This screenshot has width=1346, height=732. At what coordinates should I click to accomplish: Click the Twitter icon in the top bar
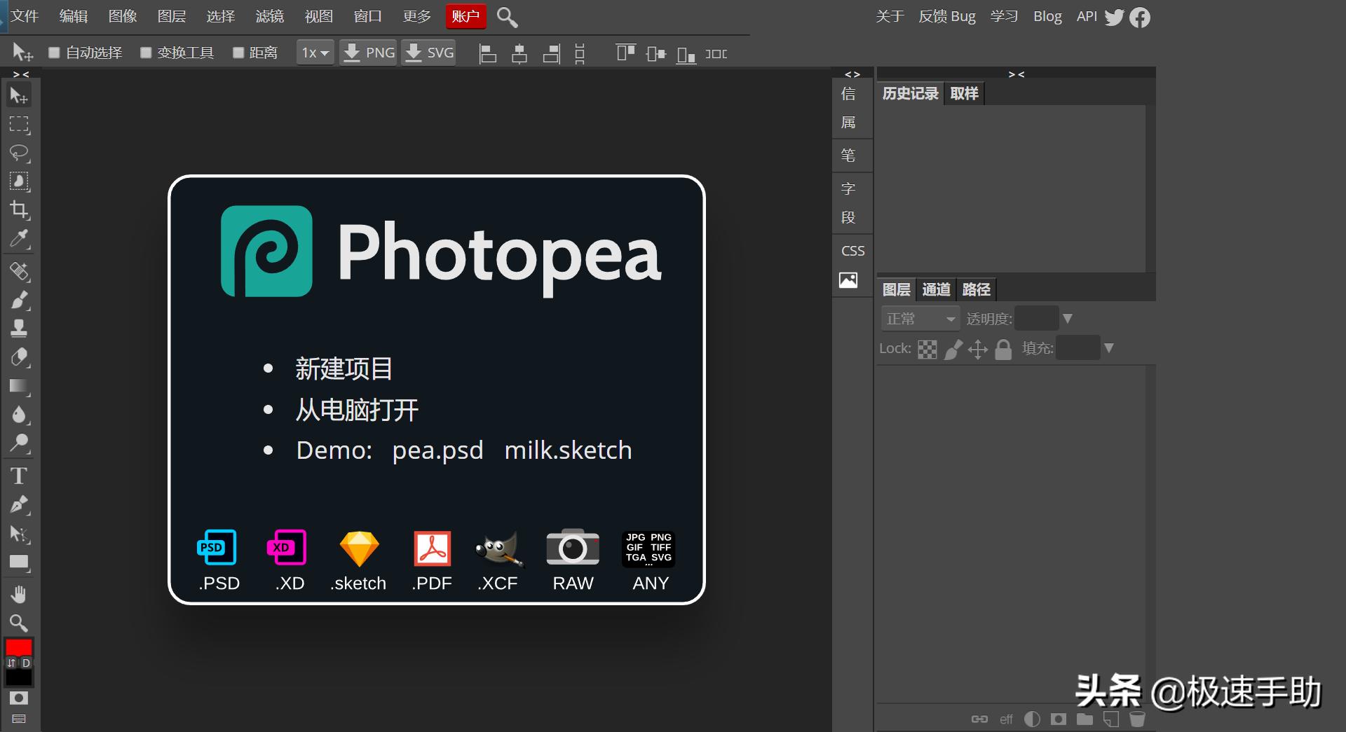[x=1115, y=17]
